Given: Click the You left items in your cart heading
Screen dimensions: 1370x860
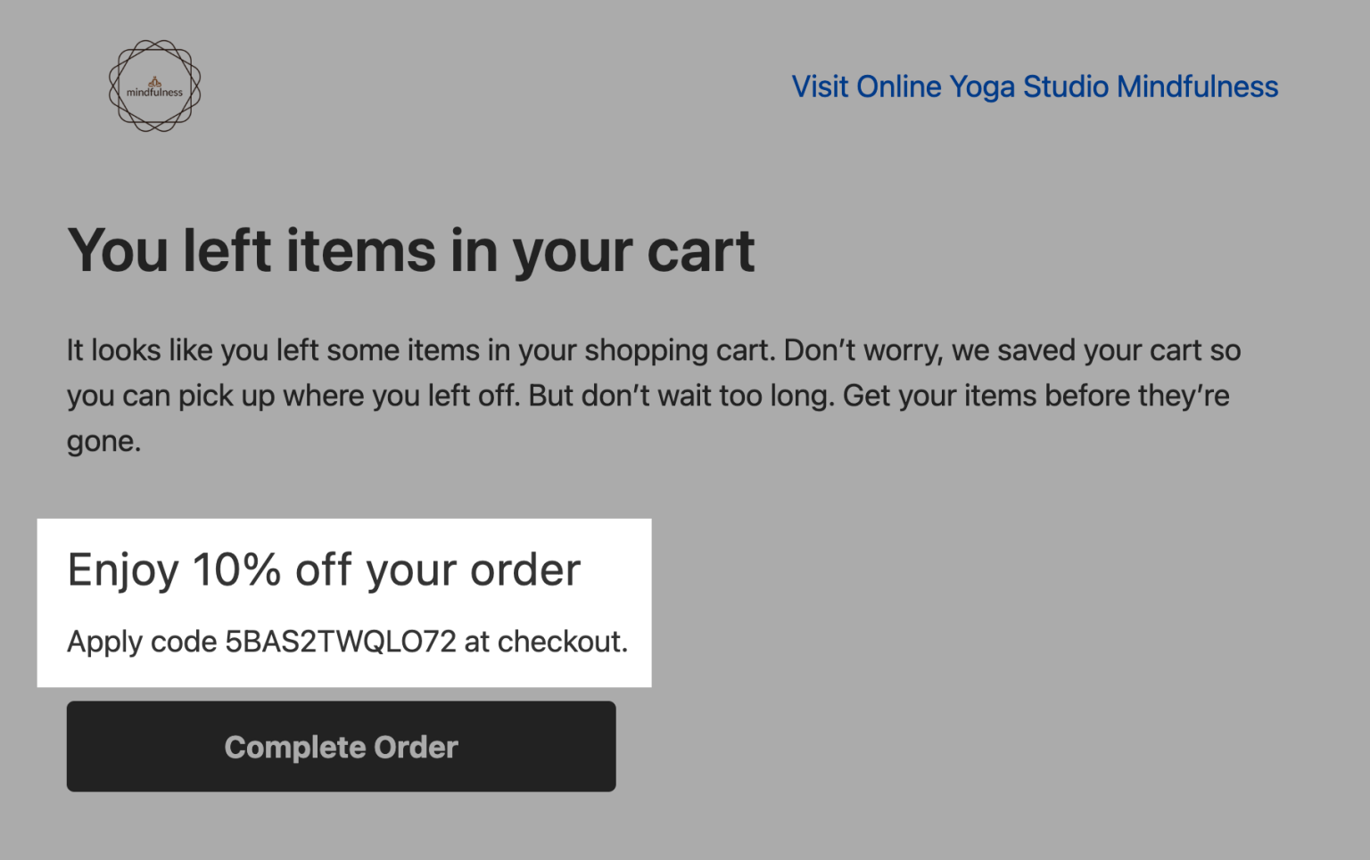Looking at the screenshot, I should click(x=410, y=250).
